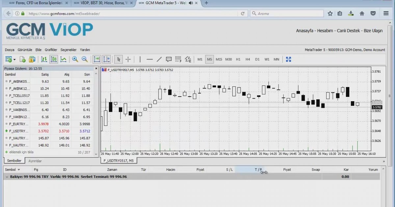
Task: Set timeframe to H1
Action: [x=238, y=59]
